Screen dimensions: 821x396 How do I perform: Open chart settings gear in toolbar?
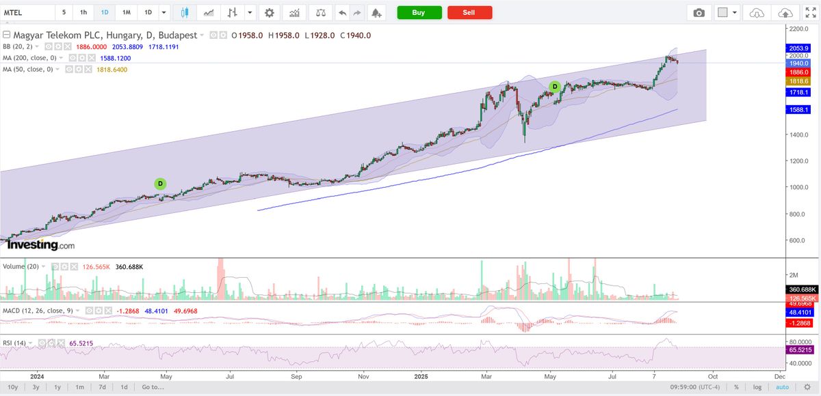point(270,13)
